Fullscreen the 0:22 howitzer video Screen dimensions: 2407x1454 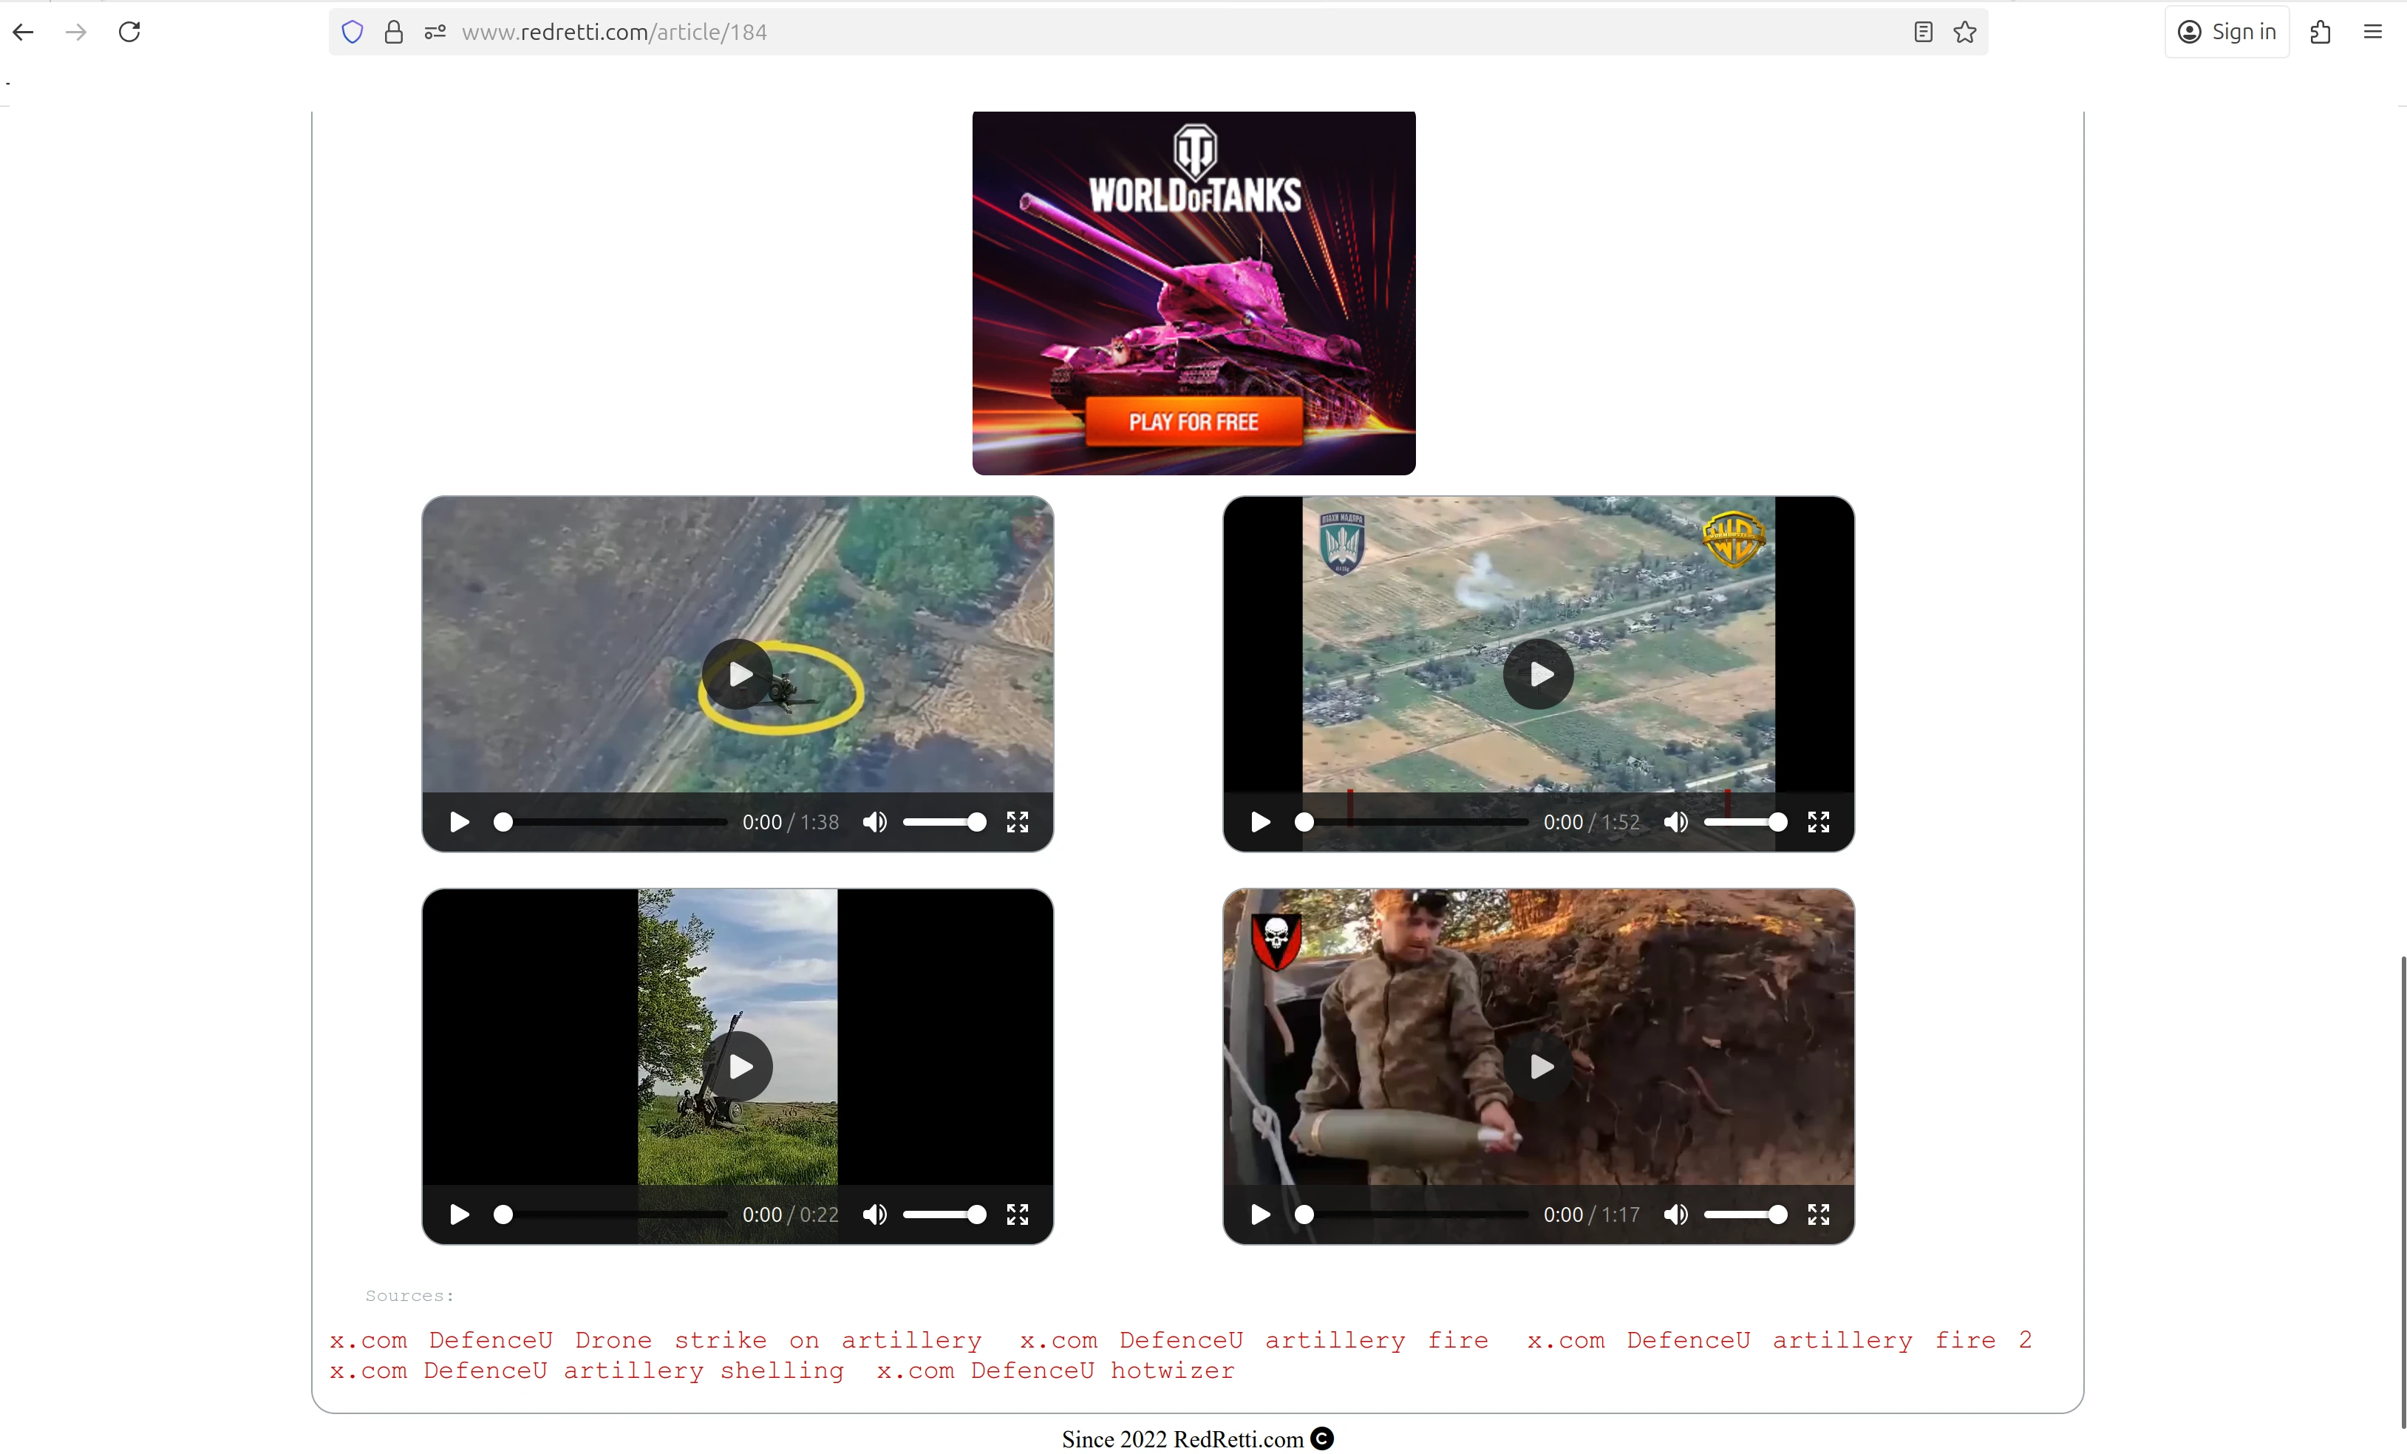(1017, 1215)
